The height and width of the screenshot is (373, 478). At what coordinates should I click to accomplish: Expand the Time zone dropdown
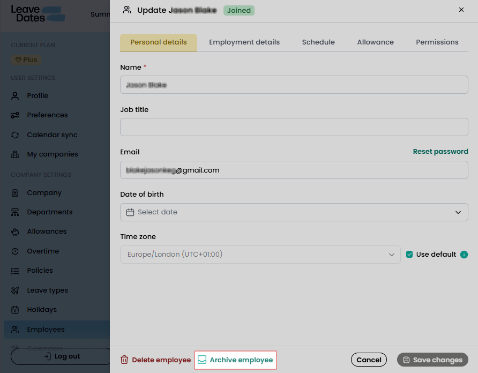260,255
